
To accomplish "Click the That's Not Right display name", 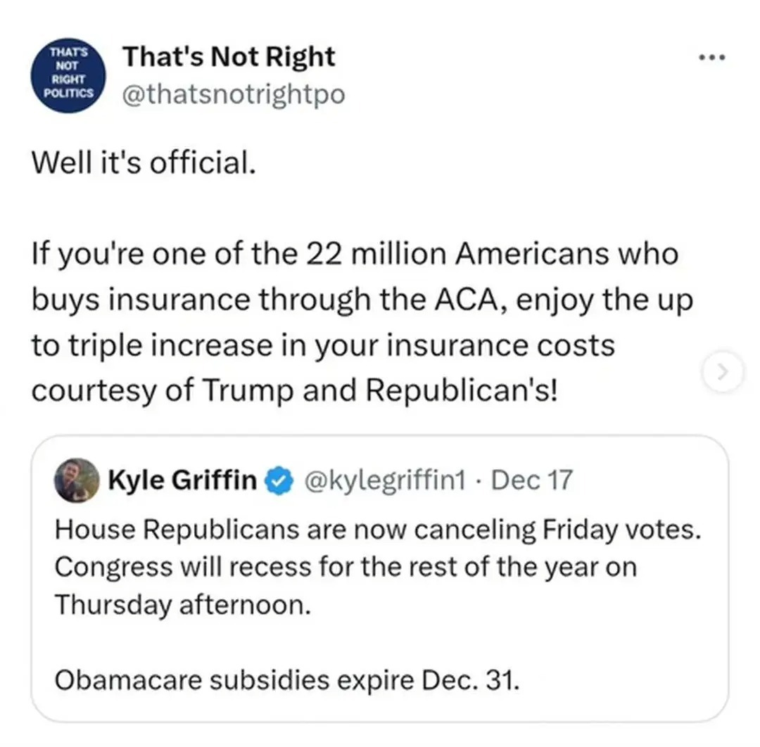I will coord(229,56).
